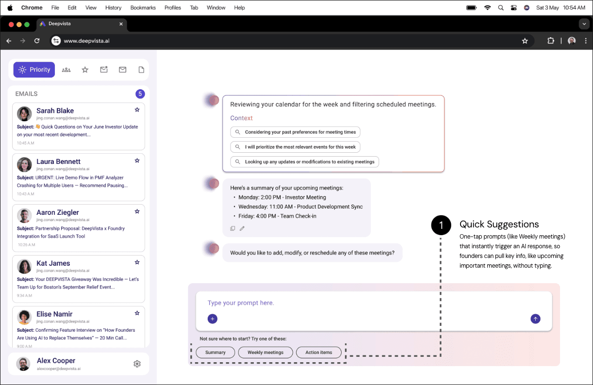Open site info icon in address bar
The height and width of the screenshot is (385, 593).
coord(56,41)
